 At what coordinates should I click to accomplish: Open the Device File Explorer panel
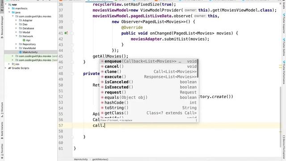284,147
